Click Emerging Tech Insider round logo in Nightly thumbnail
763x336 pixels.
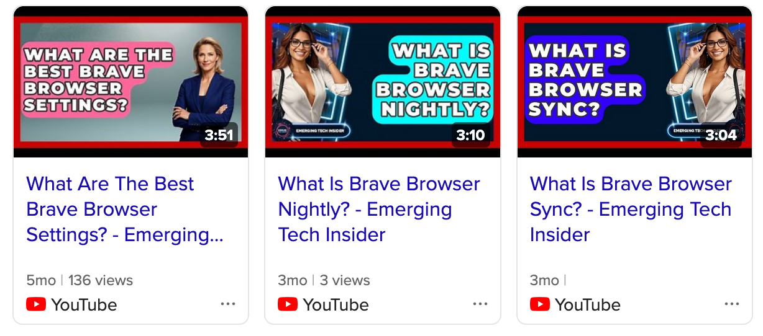283,131
